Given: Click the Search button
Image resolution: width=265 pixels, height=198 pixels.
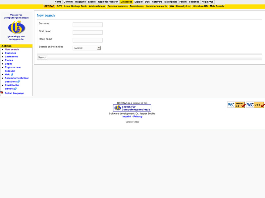Looking at the screenshot, I should 42,57.
